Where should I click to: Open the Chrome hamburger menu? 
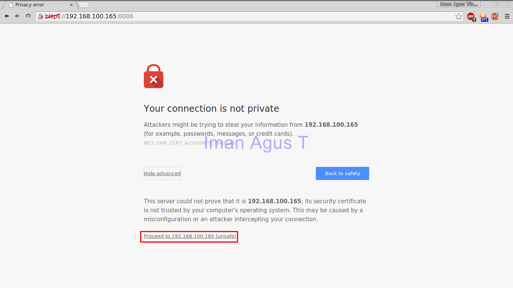click(x=507, y=16)
